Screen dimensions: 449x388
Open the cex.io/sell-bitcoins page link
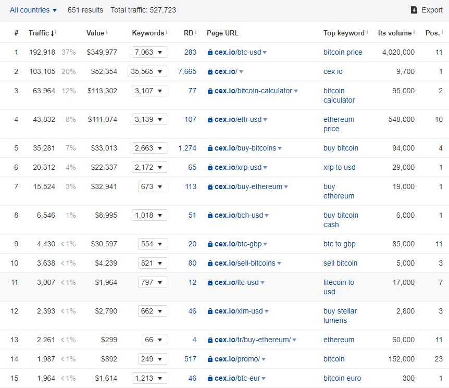click(245, 263)
